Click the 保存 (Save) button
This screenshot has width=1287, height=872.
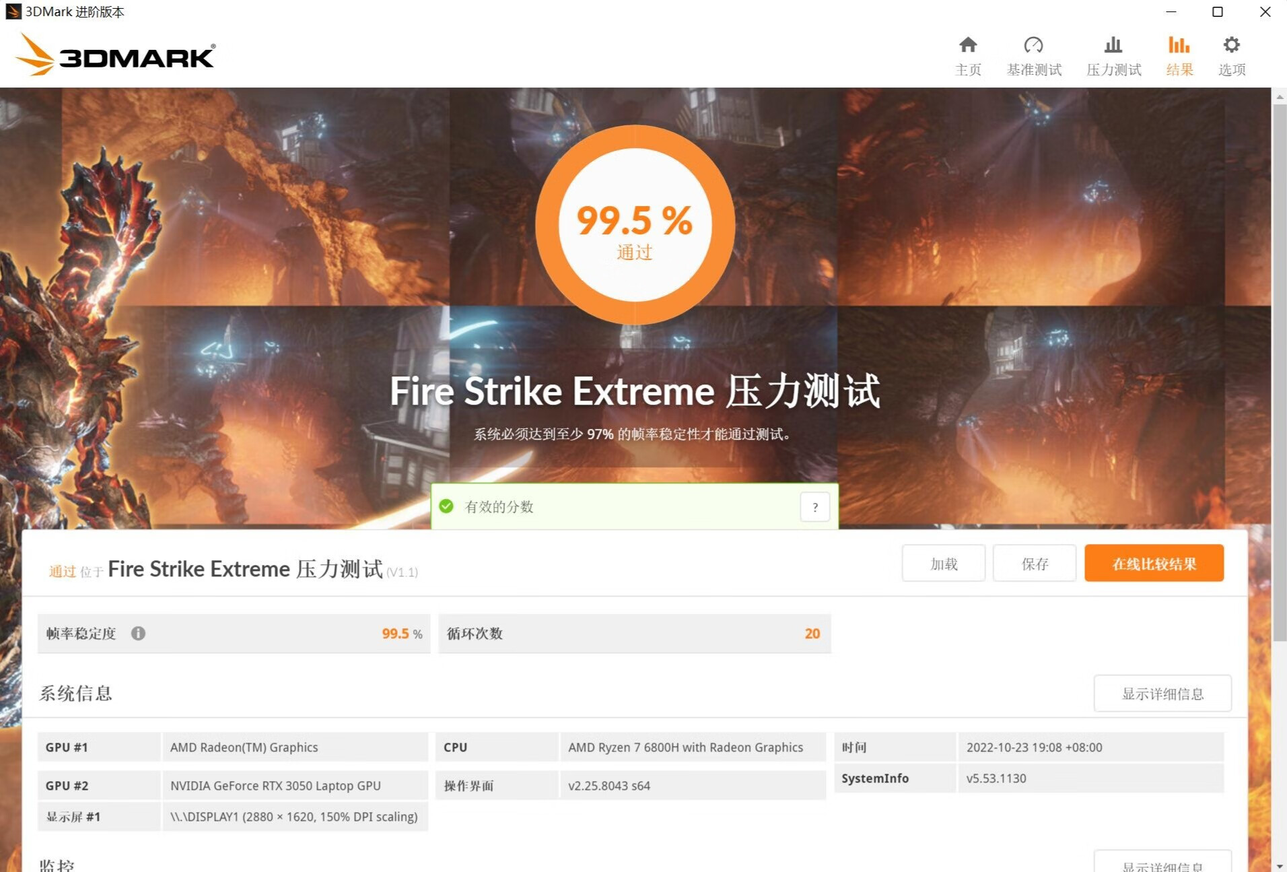pyautogui.click(x=1034, y=563)
